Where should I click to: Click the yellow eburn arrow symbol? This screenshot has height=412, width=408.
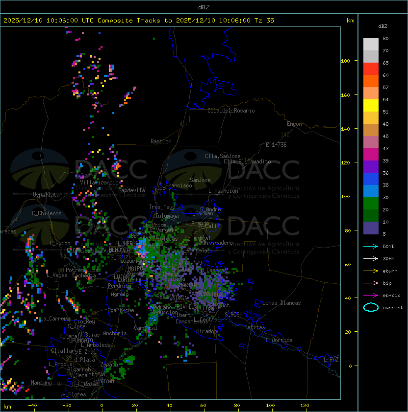[x=371, y=271]
